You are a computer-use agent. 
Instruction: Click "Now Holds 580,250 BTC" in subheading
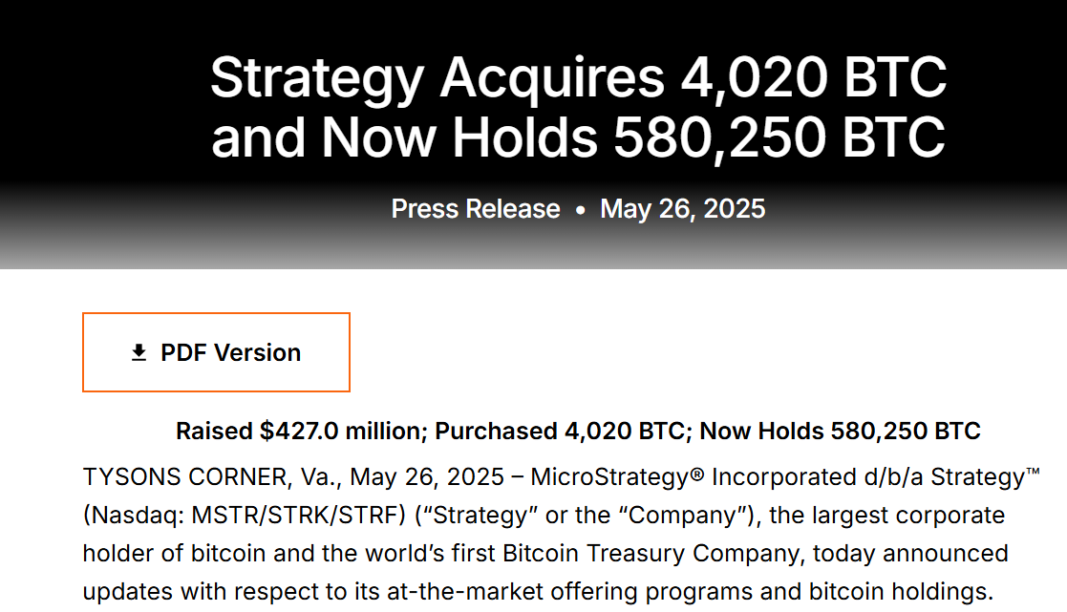(840, 432)
